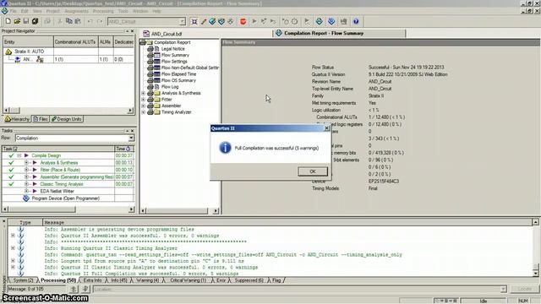Screen dimensions: 541x304
Task: Click the Tasks panel horizontal scrollbar
Action: (68, 209)
